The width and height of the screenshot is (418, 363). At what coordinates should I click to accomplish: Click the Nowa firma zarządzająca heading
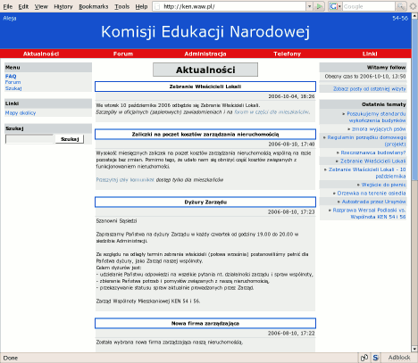[x=205, y=324]
